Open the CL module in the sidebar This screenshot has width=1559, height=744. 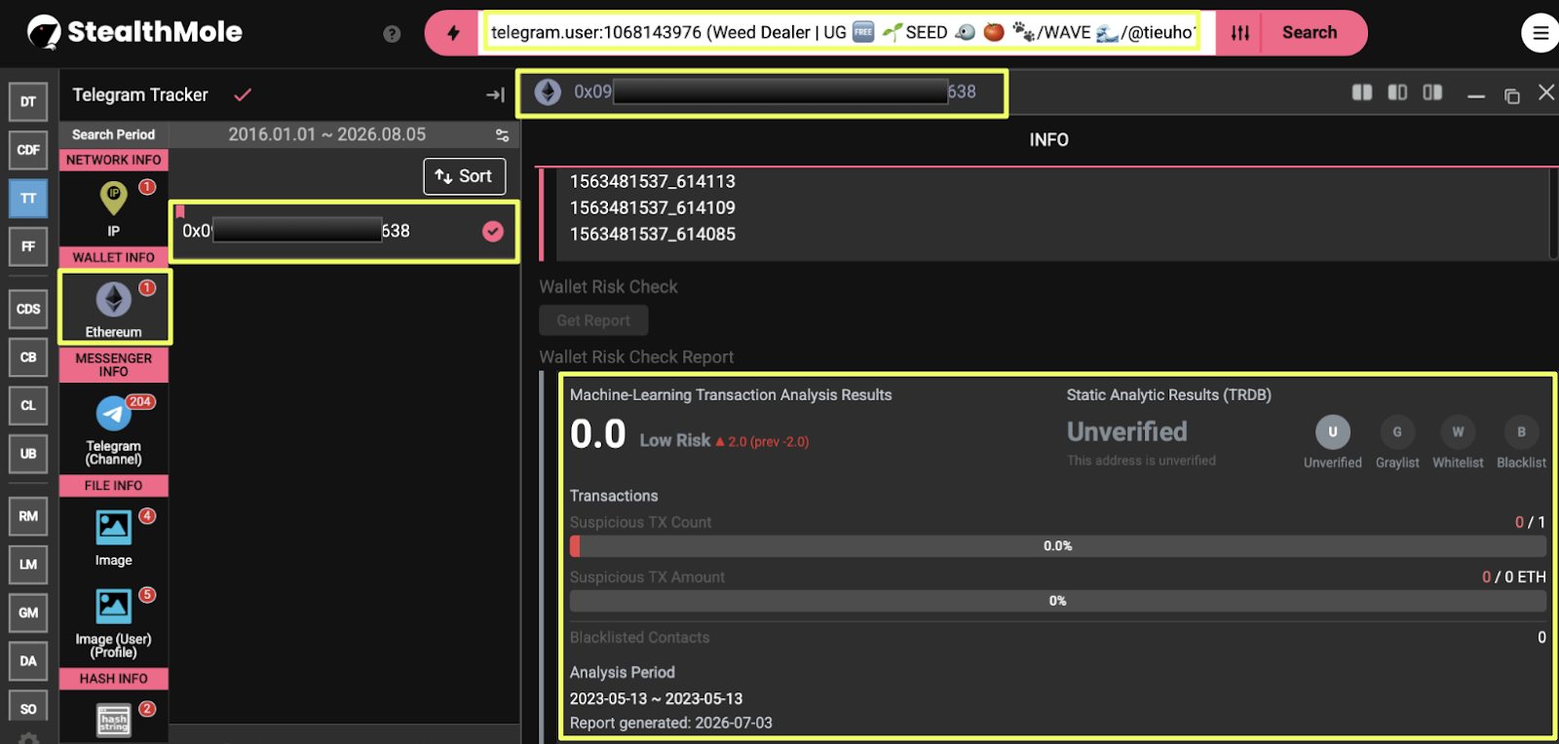point(28,405)
